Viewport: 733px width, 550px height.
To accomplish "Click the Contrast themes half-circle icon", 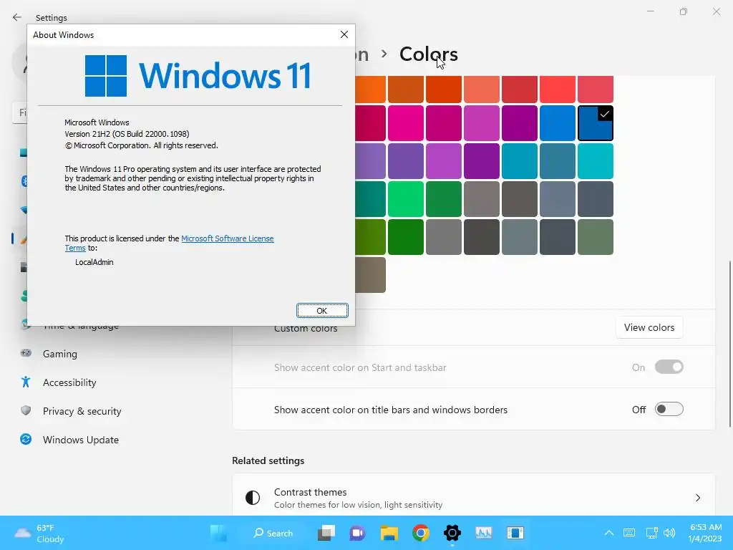I will [x=253, y=498].
